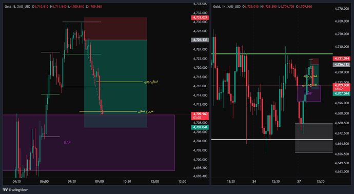Viewport: 354px width, 194px height.
Task: Select the purple GAP label on 5-minute chart
Action: click(67, 143)
